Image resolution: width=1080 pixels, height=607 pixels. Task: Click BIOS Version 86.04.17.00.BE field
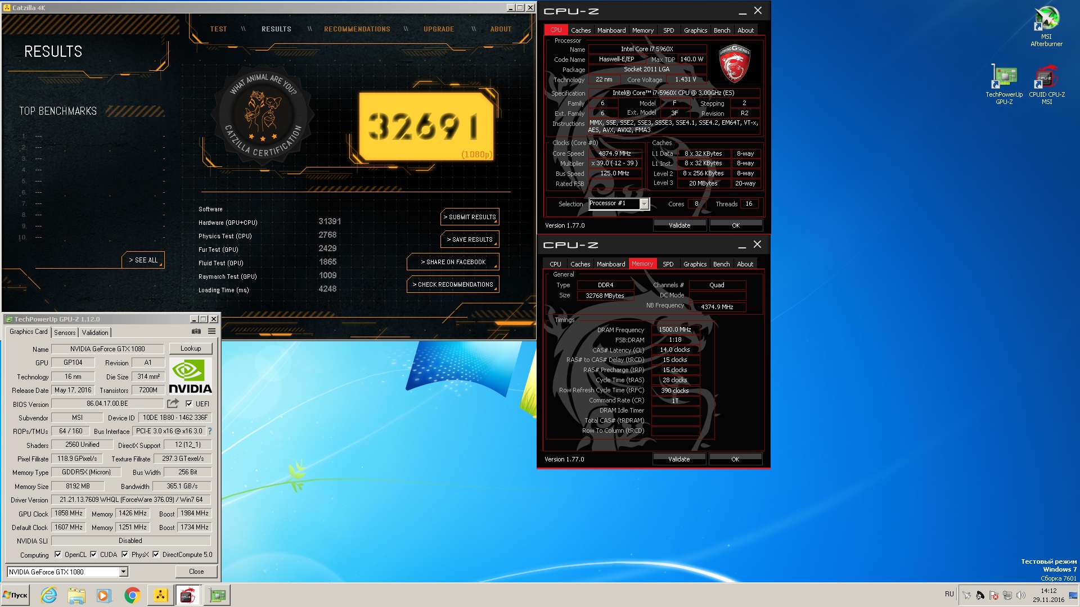coord(107,404)
